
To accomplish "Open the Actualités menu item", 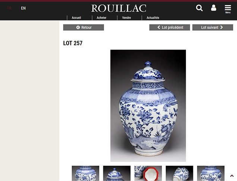I will point(153,18).
